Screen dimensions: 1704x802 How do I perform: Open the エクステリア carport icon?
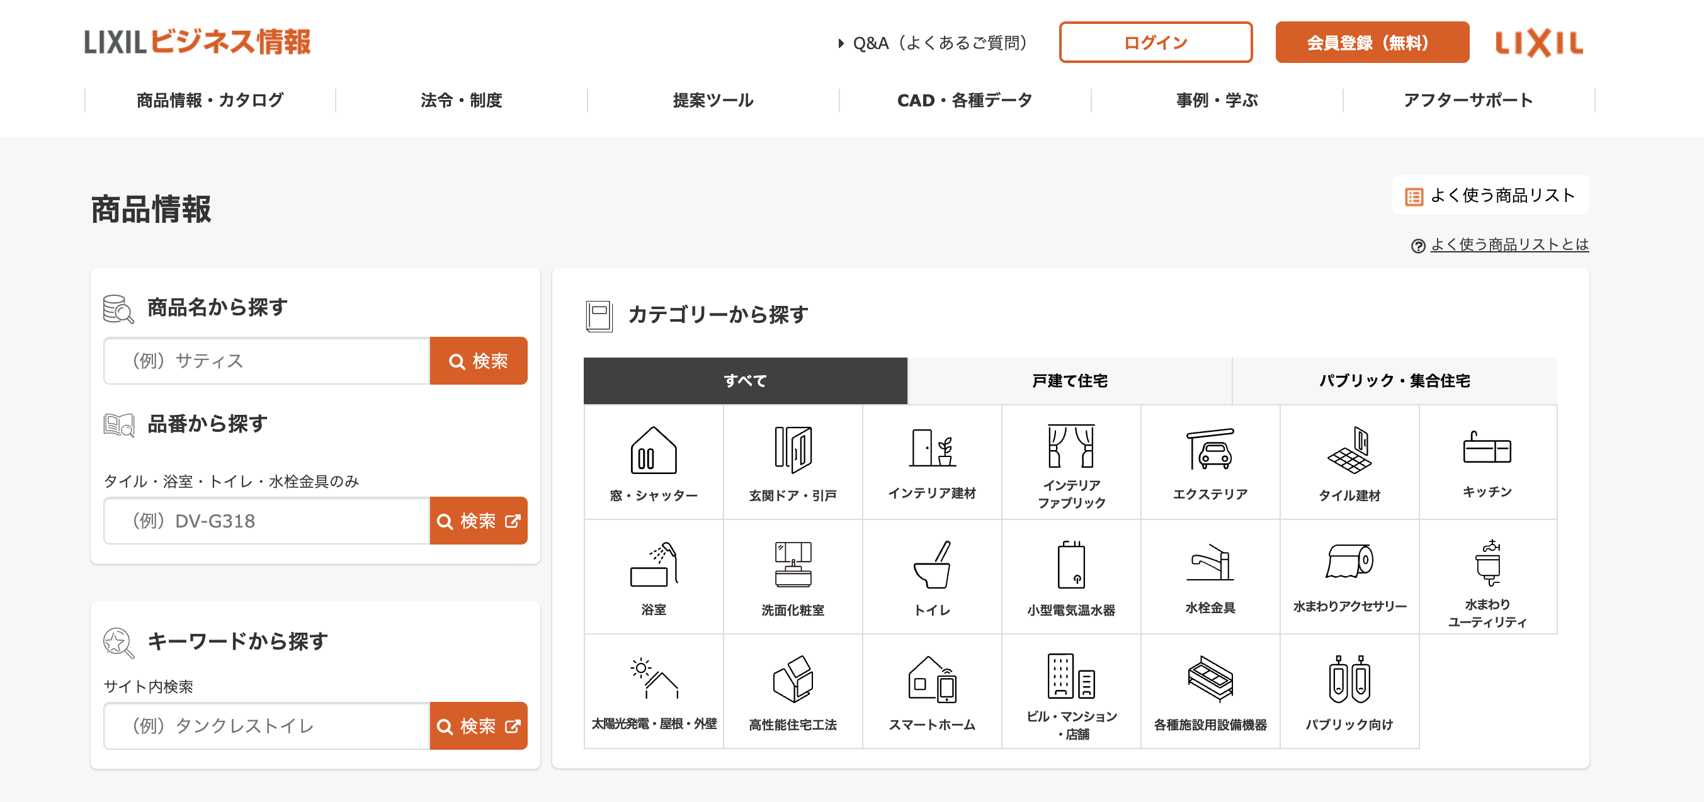[1210, 450]
